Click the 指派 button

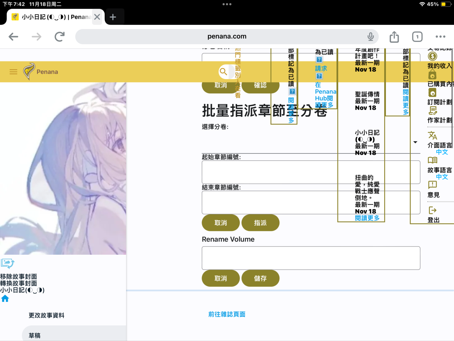point(261,223)
